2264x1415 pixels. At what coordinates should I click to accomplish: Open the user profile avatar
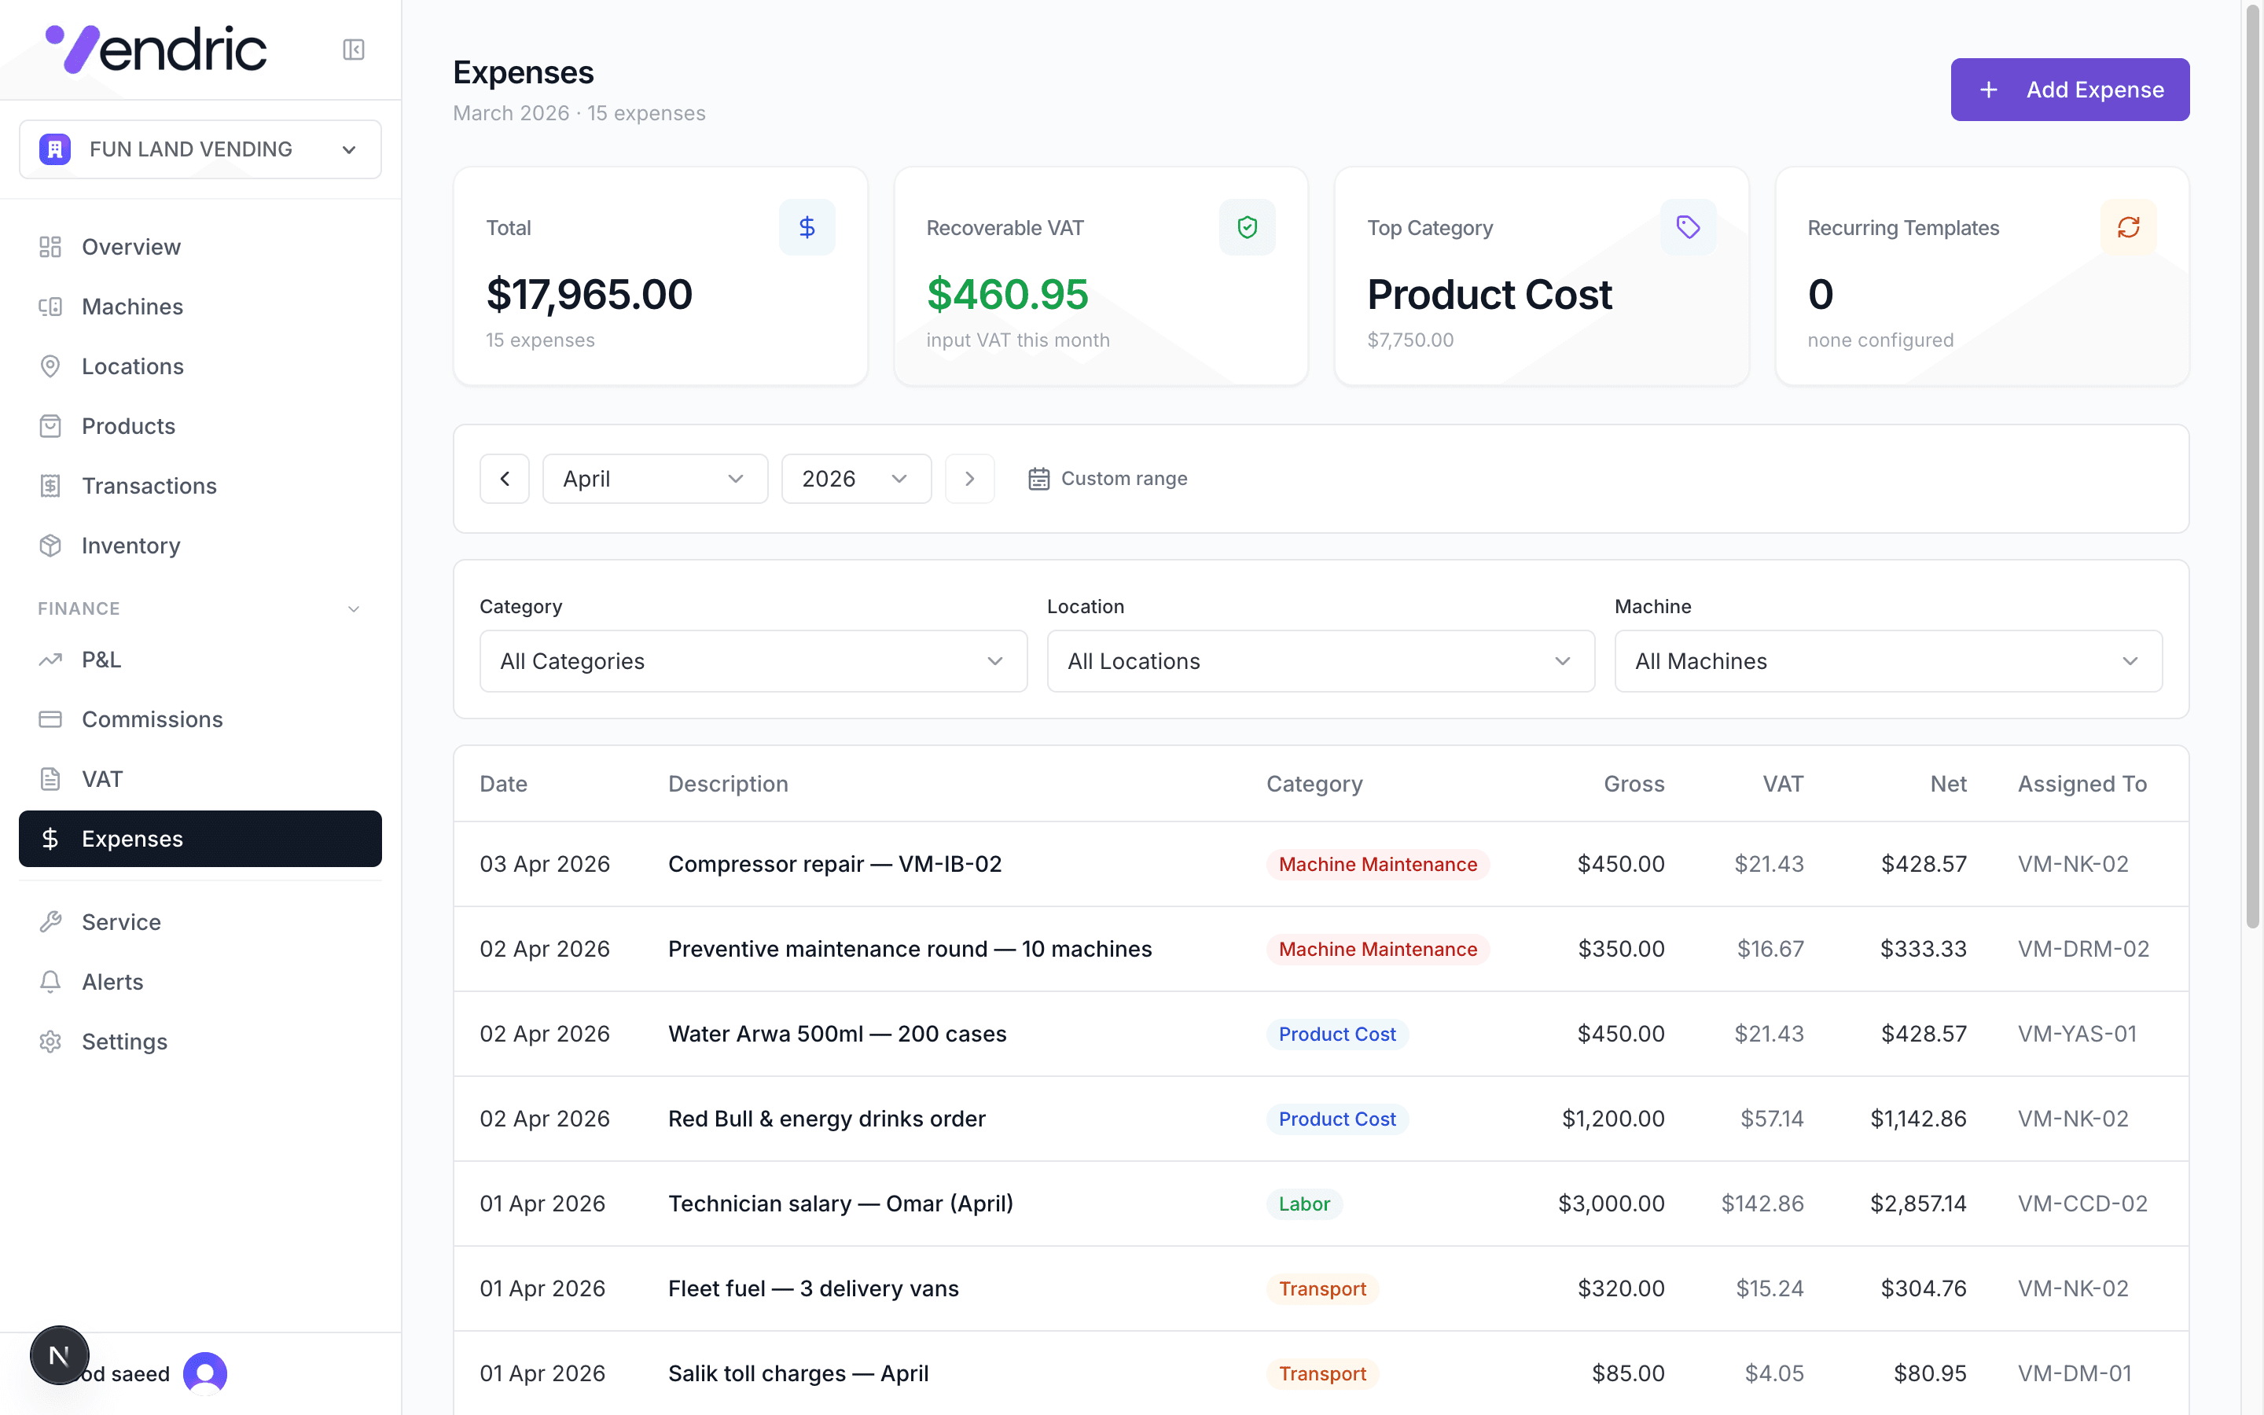coord(205,1373)
